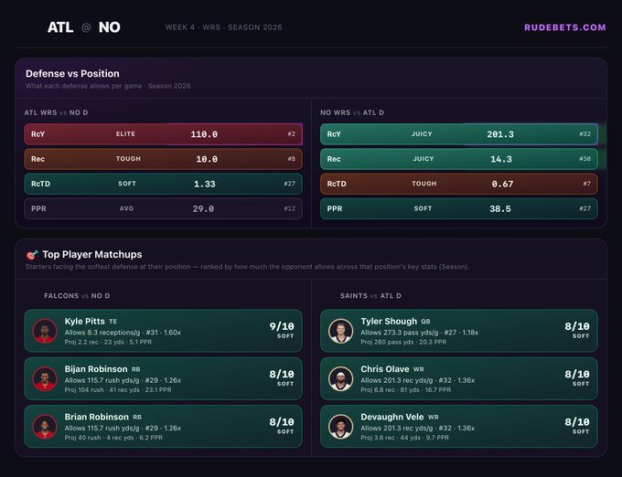The image size is (622, 477).
Task: Click the Week 4 WRS Season 2026 subtitle
Action: point(224,27)
